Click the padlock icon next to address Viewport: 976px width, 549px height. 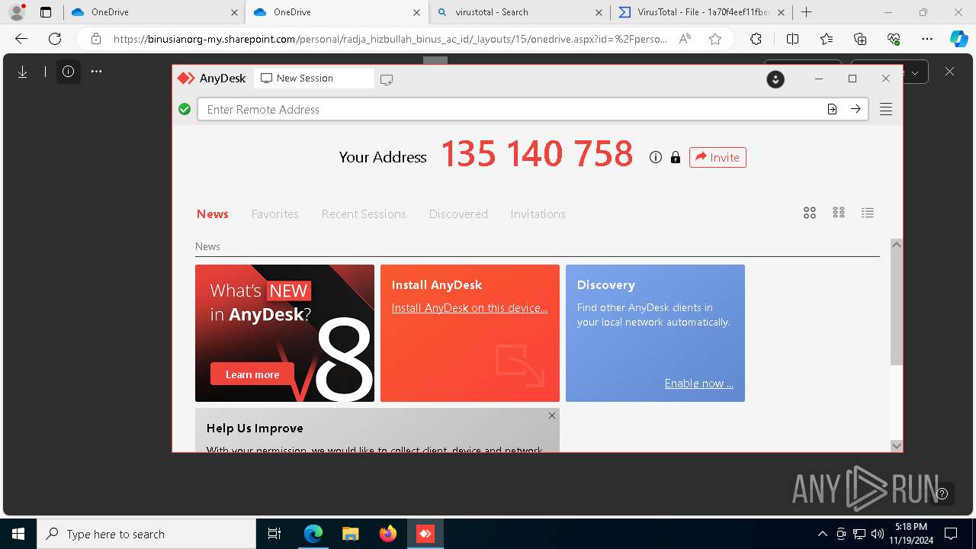coord(675,157)
